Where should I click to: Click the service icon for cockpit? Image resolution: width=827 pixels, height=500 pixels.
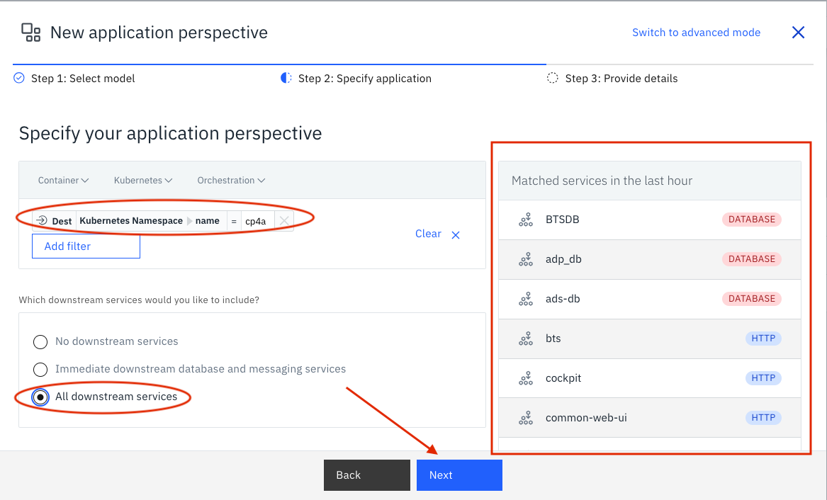(x=526, y=377)
